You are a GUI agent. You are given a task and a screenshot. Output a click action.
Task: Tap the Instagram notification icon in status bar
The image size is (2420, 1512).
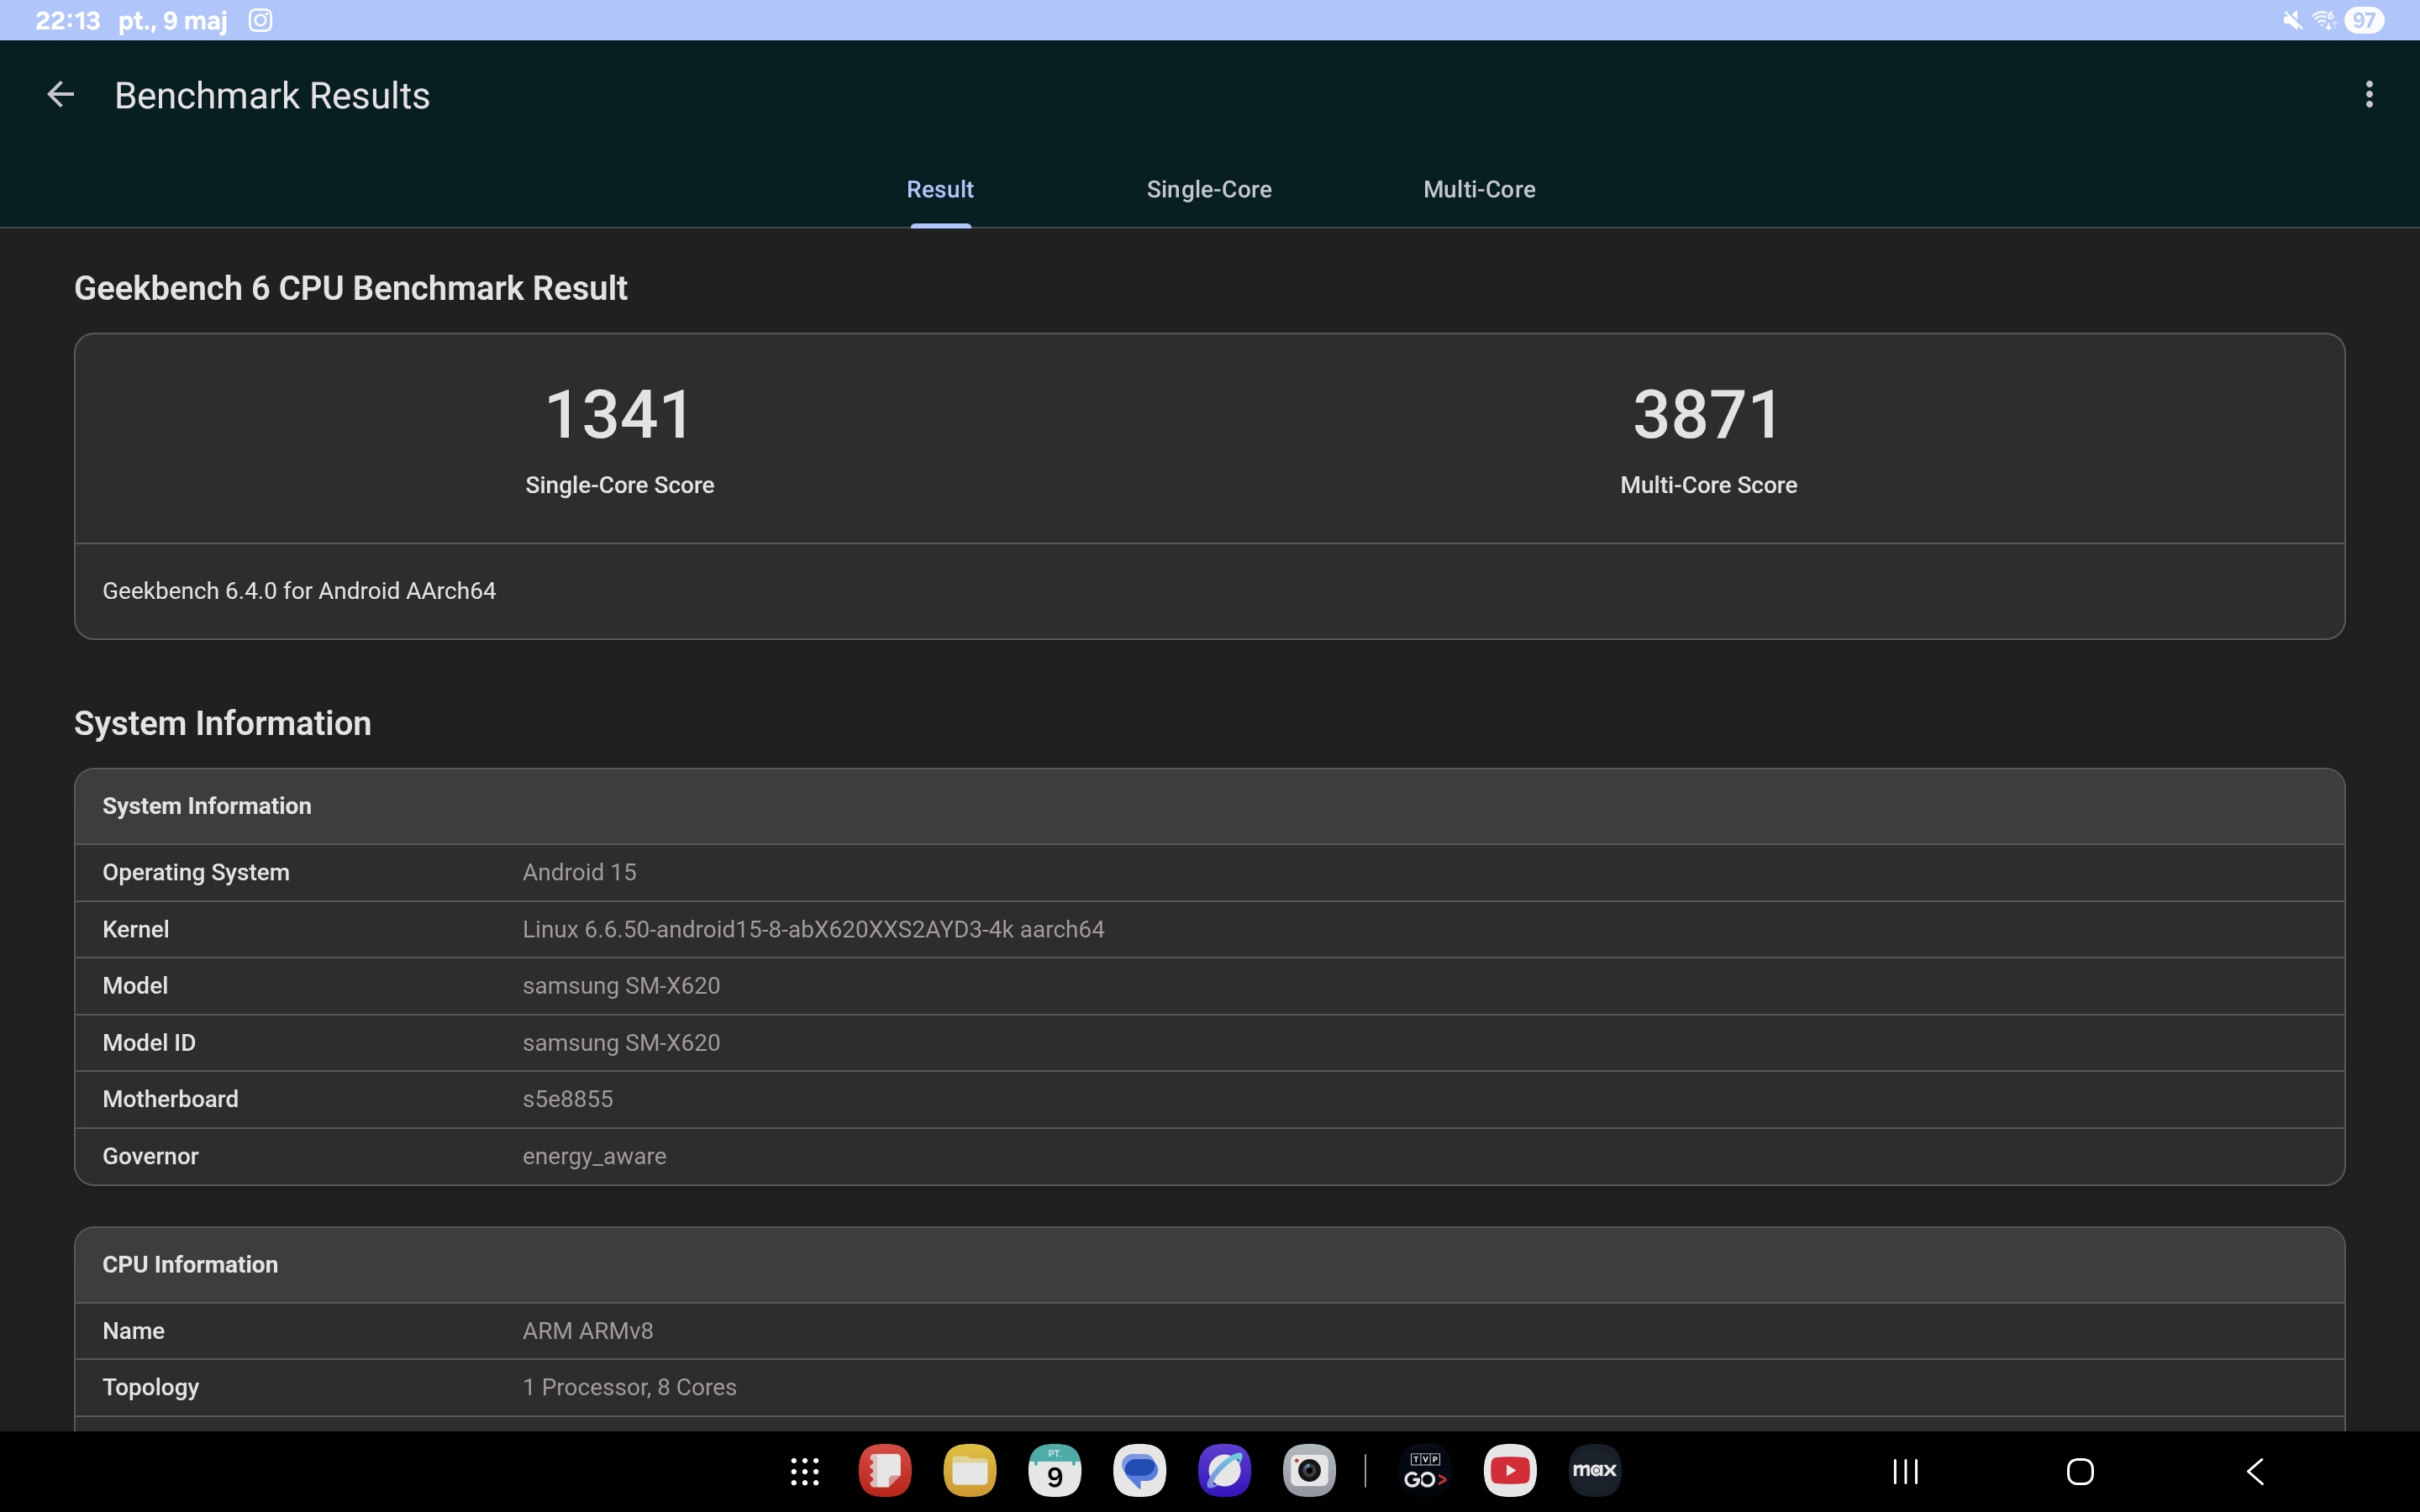(x=260, y=20)
